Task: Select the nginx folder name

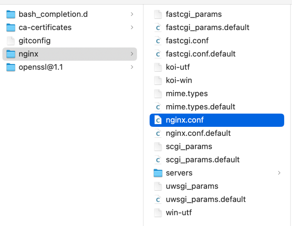Action: pyautogui.click(x=29, y=54)
